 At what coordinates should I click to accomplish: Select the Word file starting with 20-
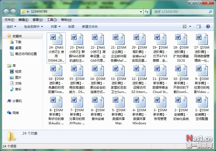pyautogui.click(x=139, y=48)
